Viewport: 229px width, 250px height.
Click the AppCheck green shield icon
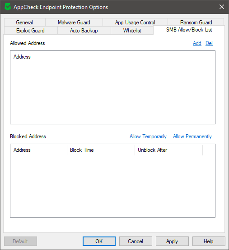tap(8, 7)
